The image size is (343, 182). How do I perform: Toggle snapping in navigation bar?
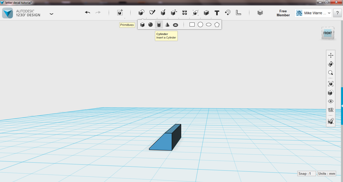click(331, 121)
